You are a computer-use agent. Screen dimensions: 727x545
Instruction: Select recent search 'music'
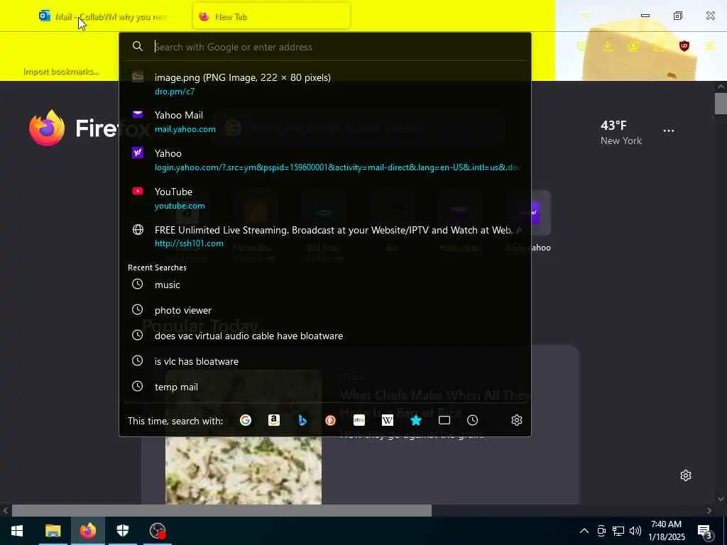click(x=324, y=285)
